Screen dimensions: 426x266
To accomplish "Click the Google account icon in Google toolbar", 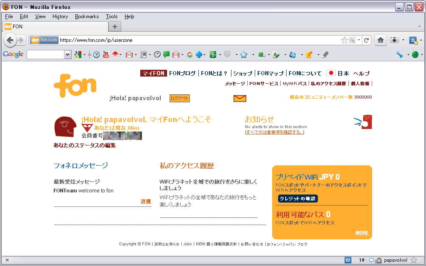I will 78,55.
